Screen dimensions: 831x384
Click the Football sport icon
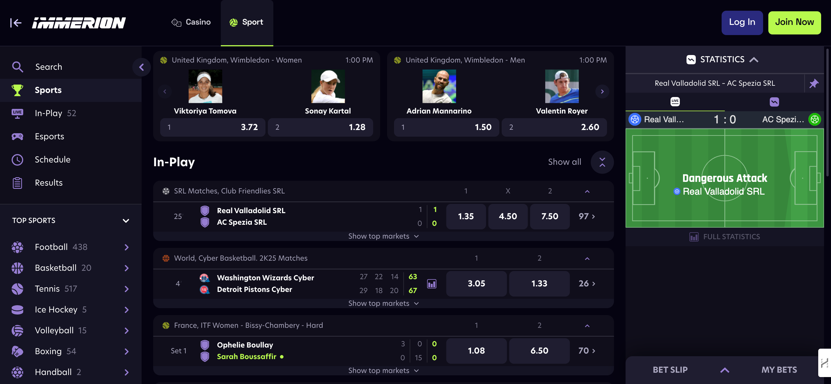tap(17, 247)
